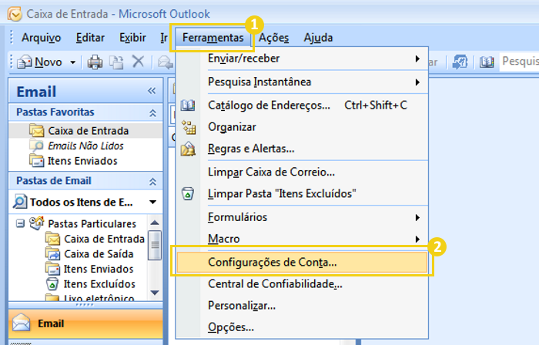
Task: Click the Delete X toolbar icon
Action: click(138, 62)
